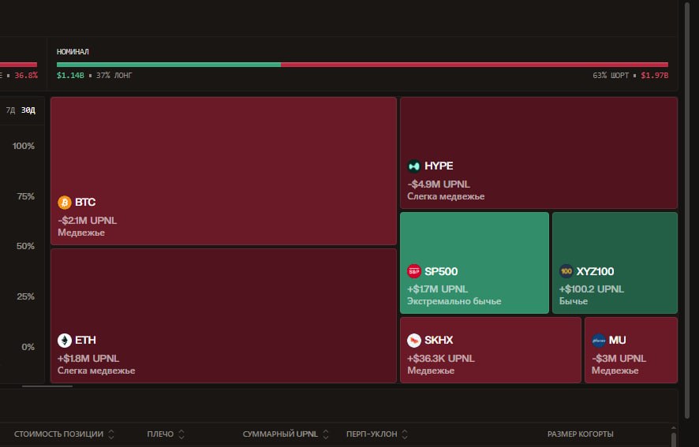
Task: Click the -$4.9M UPNL text on HYPE
Action: (439, 184)
